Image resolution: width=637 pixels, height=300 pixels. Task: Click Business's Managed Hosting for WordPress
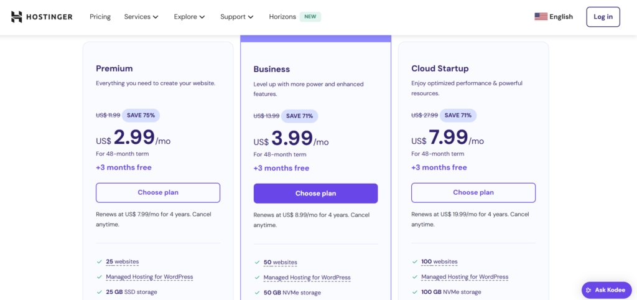(x=307, y=278)
